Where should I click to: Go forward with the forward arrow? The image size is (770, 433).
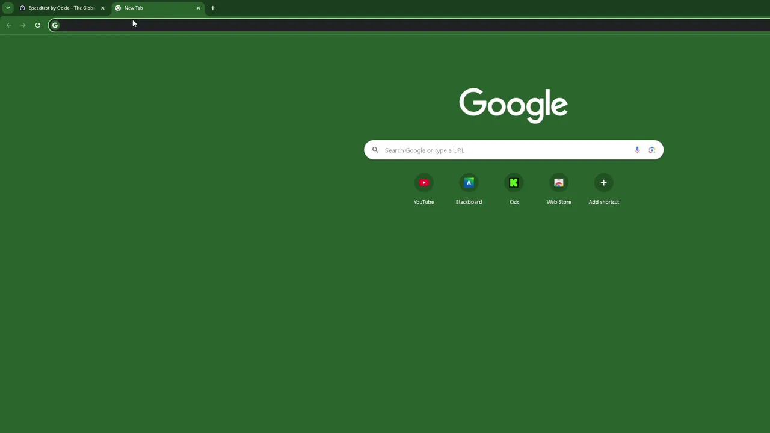[23, 25]
